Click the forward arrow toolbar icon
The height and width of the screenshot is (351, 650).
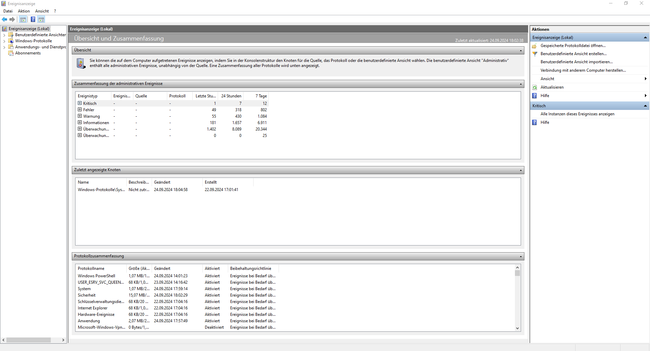point(12,19)
